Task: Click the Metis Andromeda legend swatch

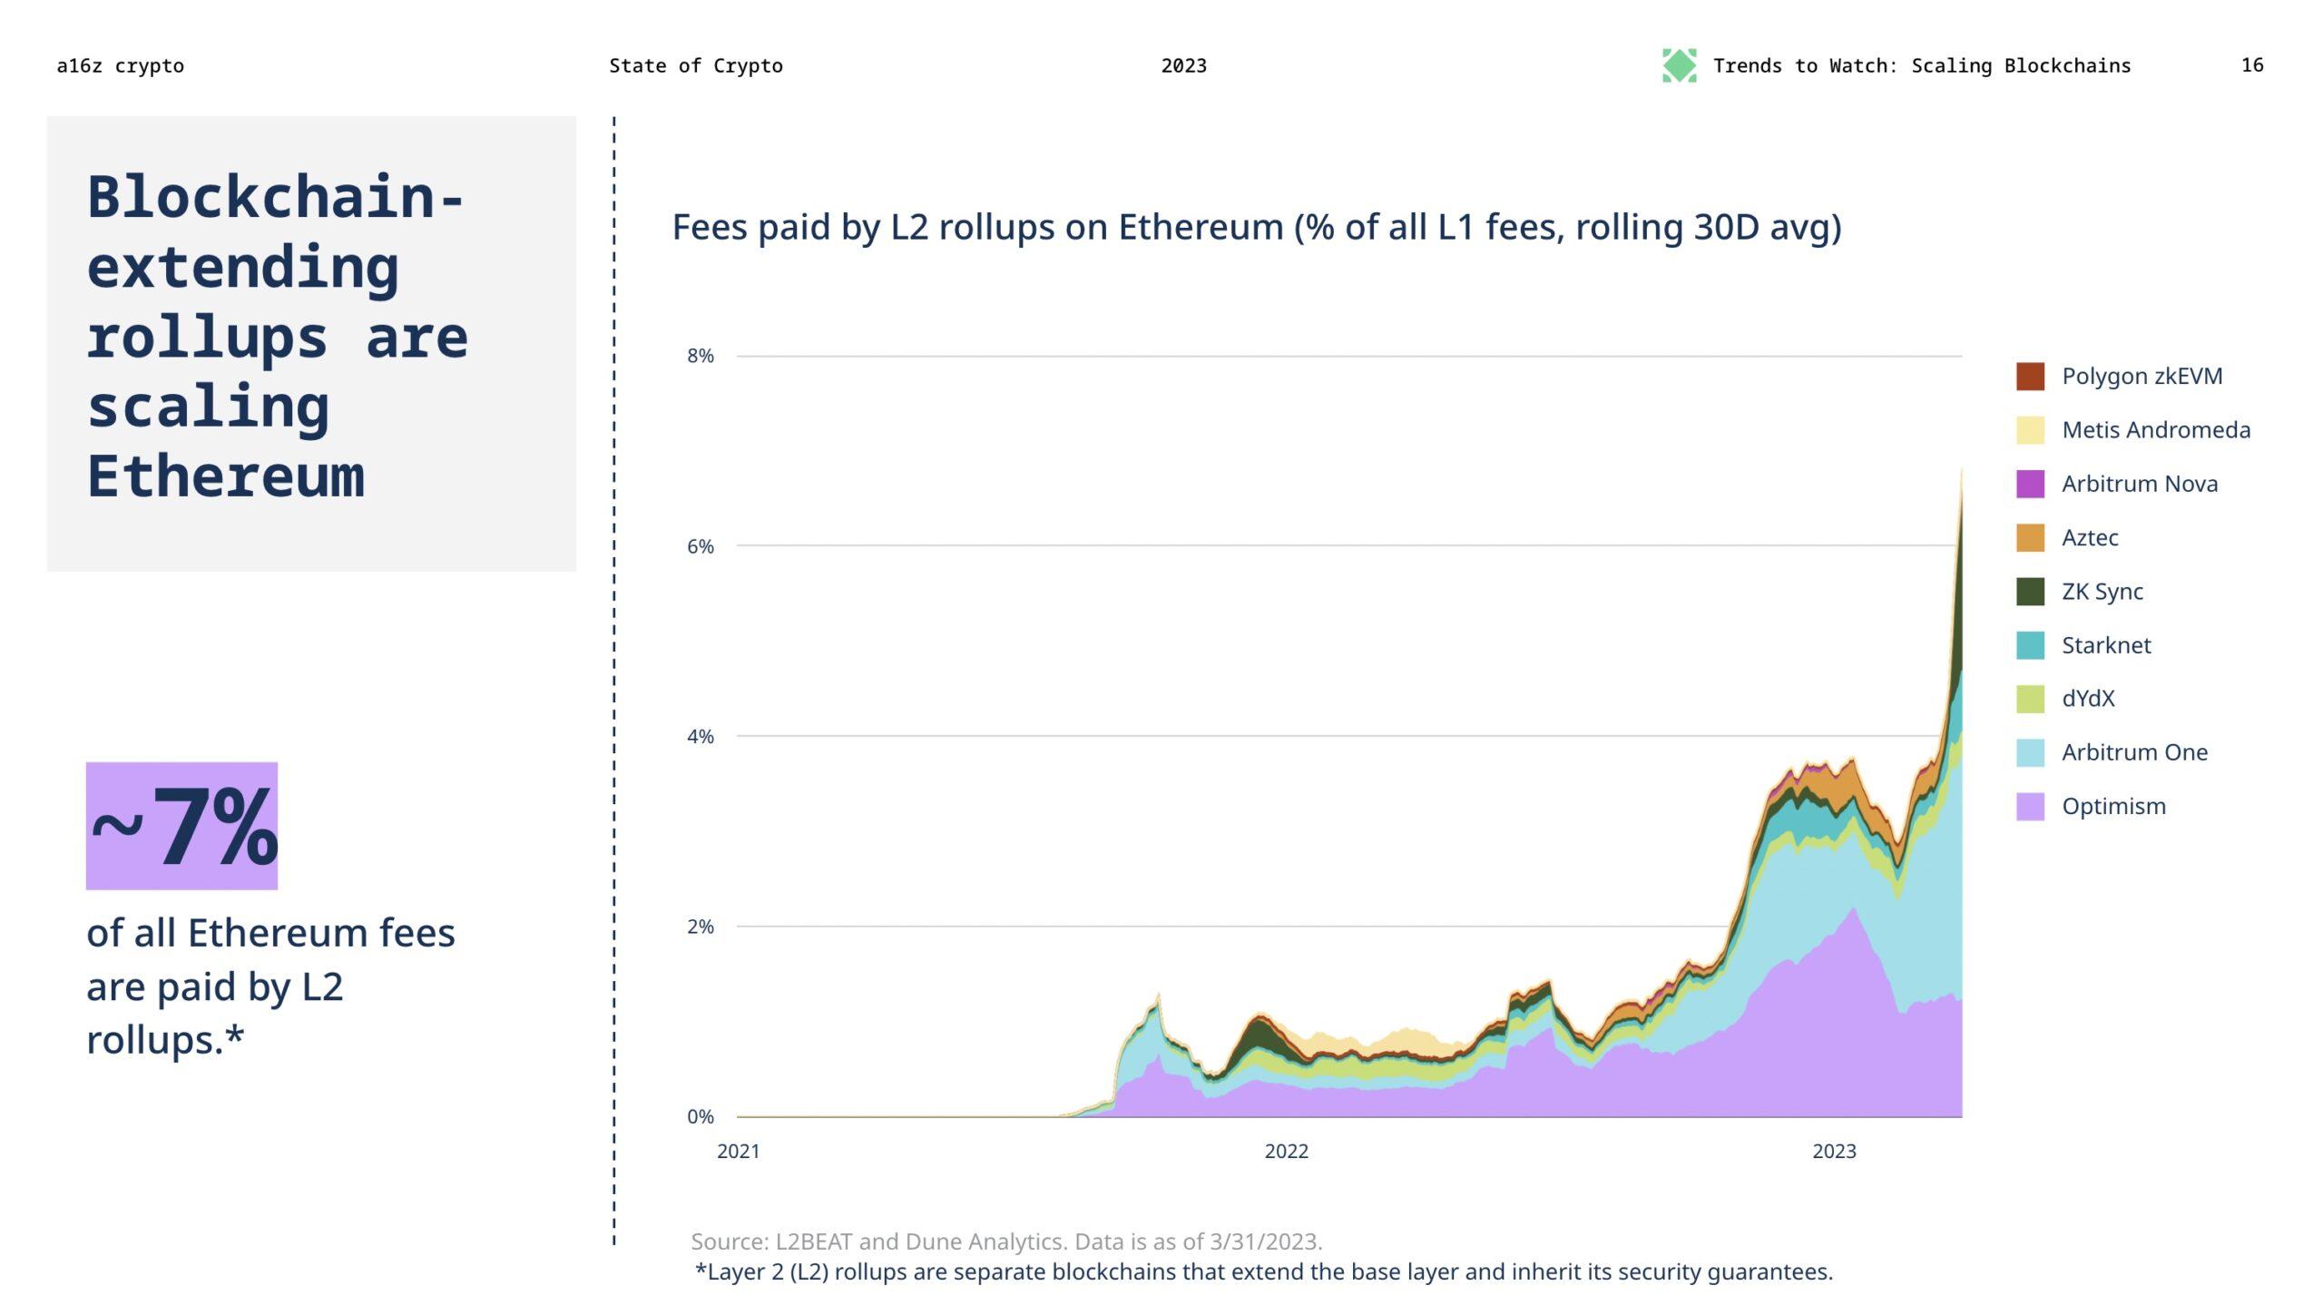Action: pyautogui.click(x=2030, y=430)
